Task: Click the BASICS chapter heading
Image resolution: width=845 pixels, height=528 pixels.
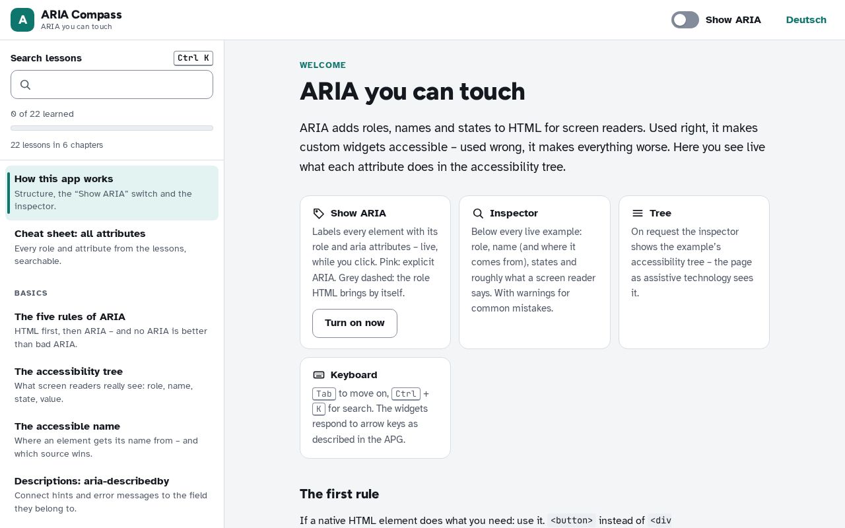Action: (x=31, y=293)
